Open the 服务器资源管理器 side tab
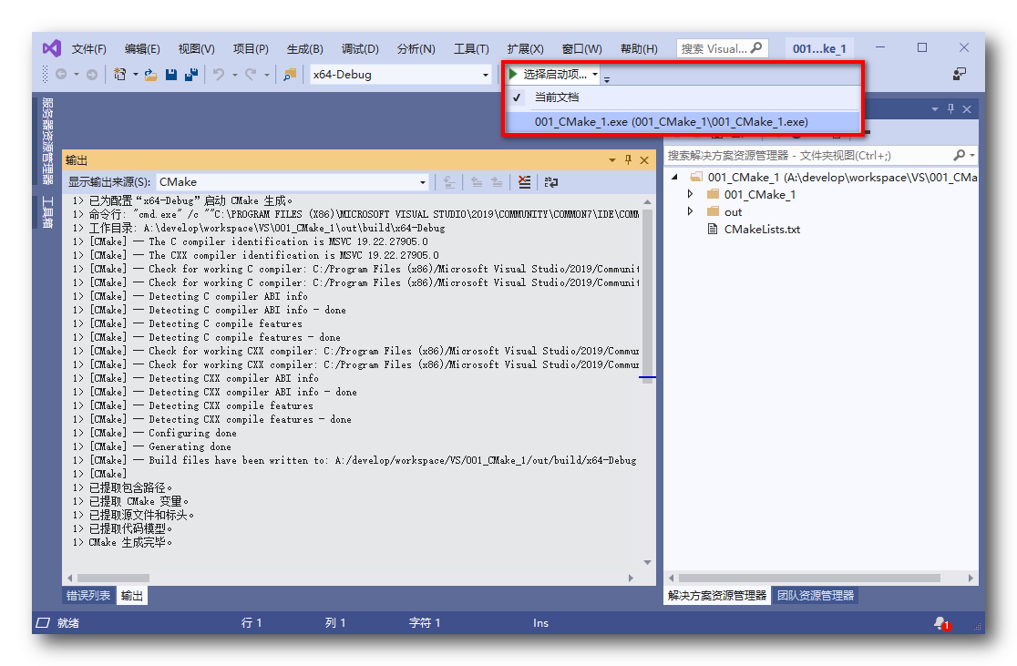The width and height of the screenshot is (1017, 666). click(x=46, y=140)
